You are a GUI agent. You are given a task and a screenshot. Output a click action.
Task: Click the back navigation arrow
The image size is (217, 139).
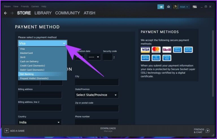[x=6, y=13]
